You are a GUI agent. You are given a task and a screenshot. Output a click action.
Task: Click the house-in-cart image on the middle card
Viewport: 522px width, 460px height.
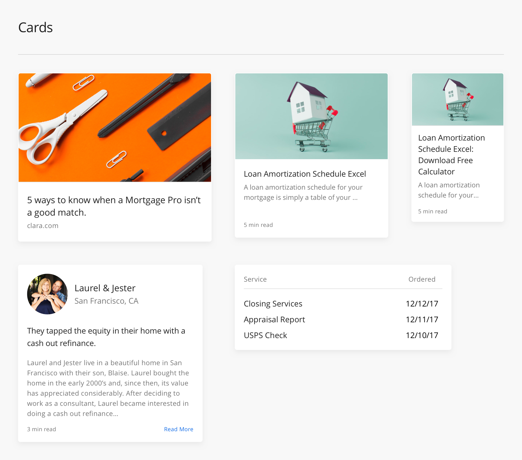tap(312, 116)
